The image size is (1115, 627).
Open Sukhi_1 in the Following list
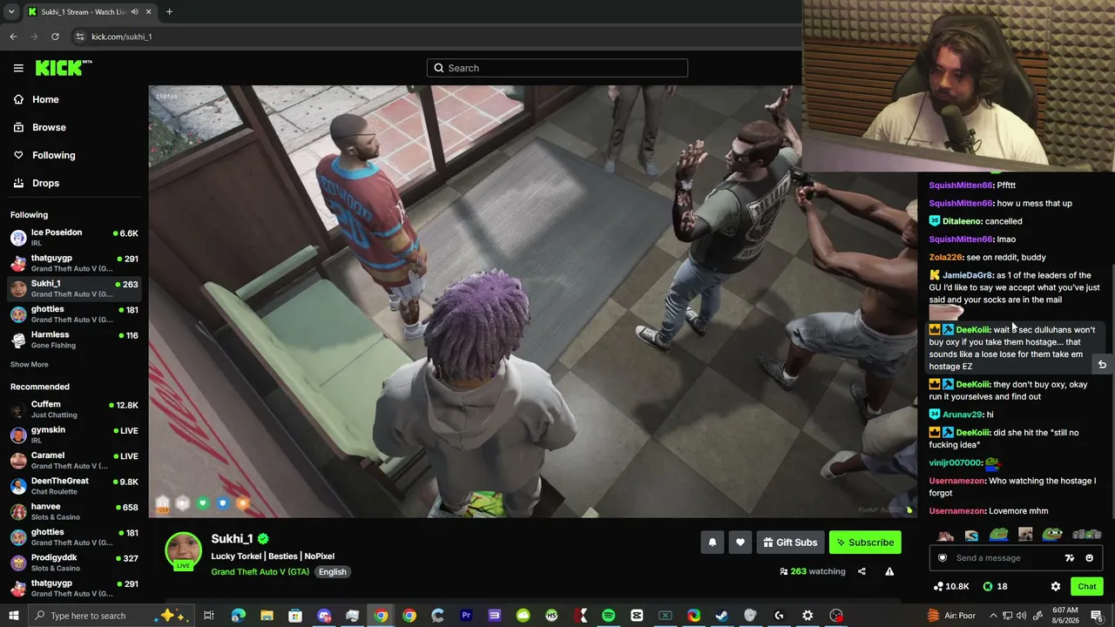pos(74,288)
